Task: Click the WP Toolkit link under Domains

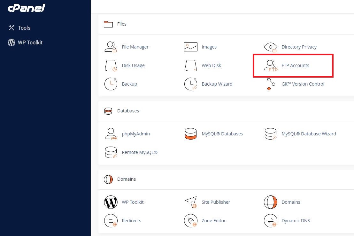Action: [x=133, y=202]
